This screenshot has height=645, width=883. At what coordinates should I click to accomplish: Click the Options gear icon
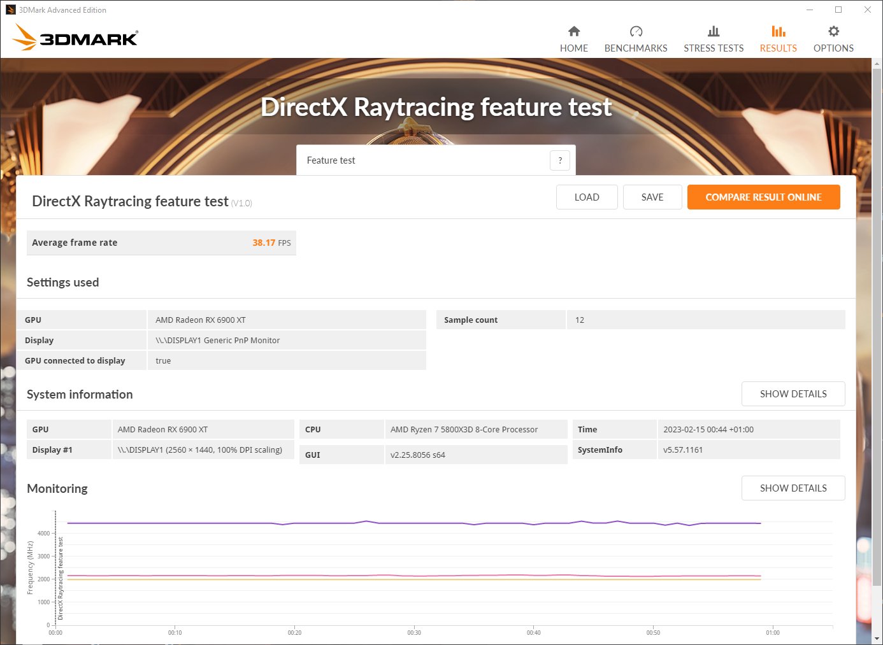point(833,31)
